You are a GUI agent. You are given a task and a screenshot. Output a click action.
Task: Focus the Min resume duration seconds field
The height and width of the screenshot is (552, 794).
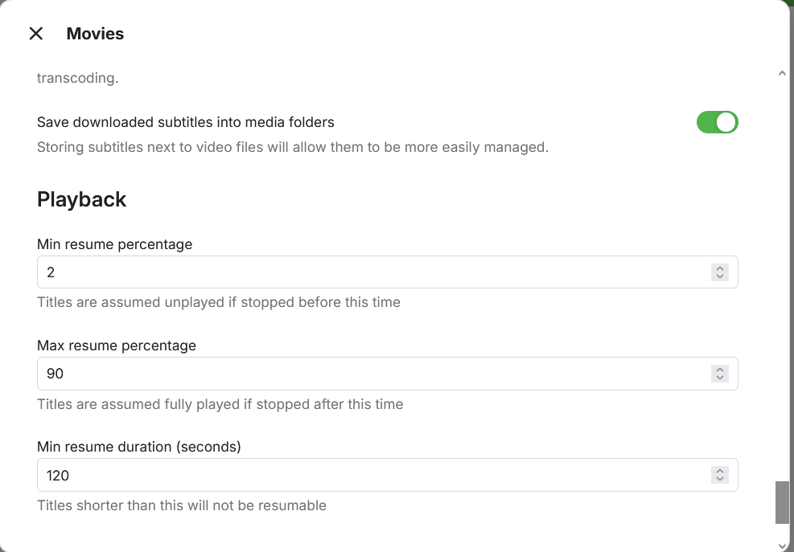[370, 475]
